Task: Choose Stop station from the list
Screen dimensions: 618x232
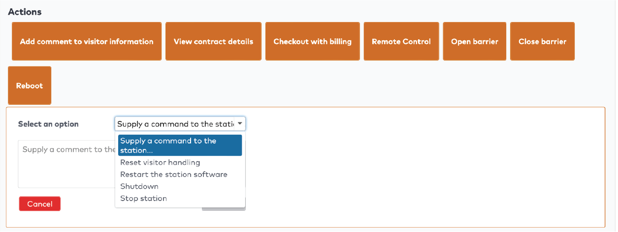Action: [143, 199]
